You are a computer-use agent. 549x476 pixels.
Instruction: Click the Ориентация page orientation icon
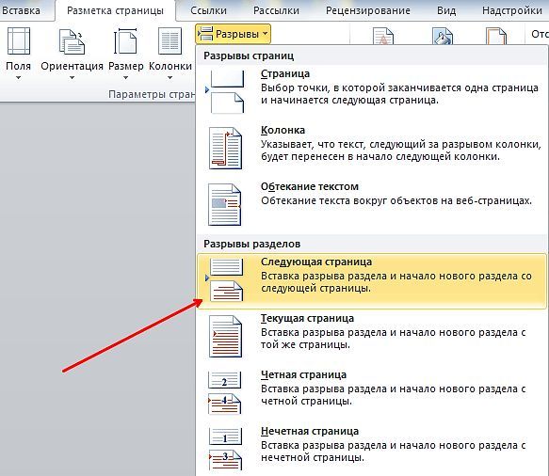pyautogui.click(x=72, y=41)
